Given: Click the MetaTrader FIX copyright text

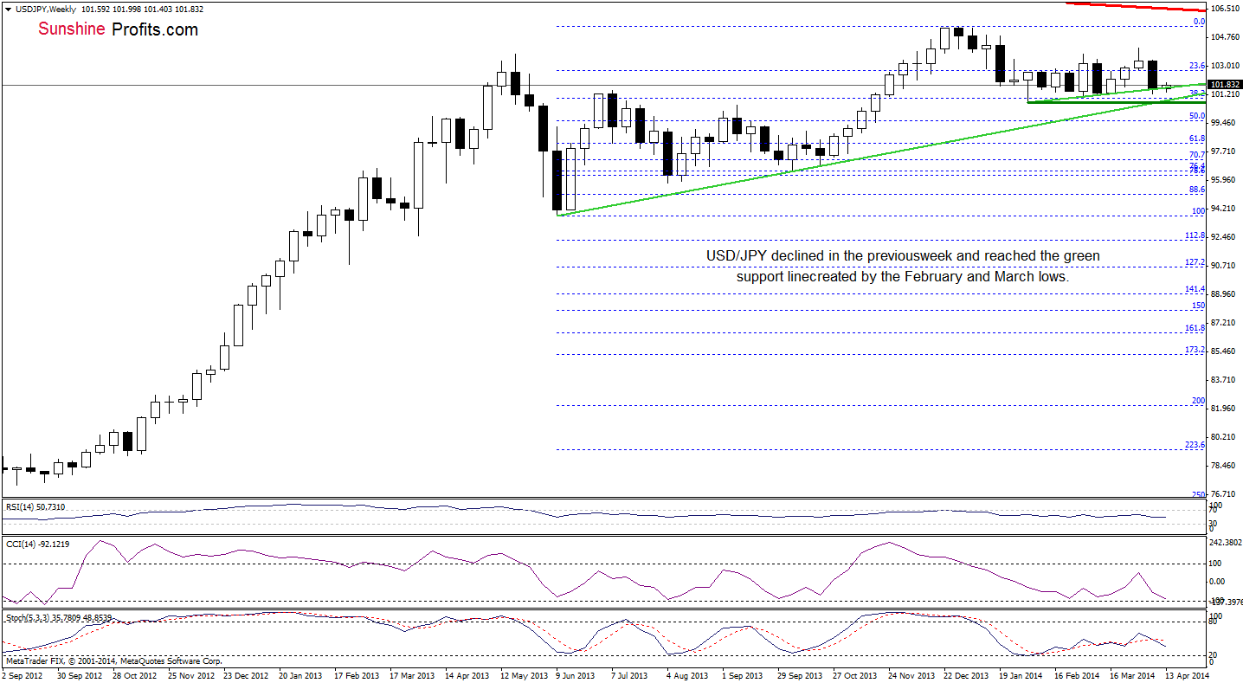Looking at the screenshot, I should (113, 660).
